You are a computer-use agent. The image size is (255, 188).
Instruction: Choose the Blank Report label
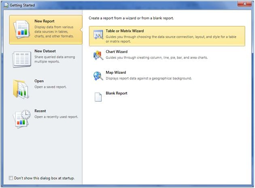click(117, 93)
